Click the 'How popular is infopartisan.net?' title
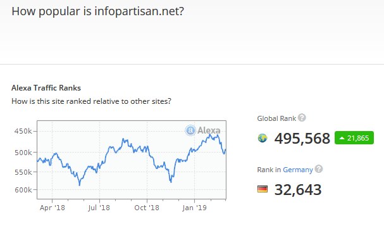 [97, 11]
